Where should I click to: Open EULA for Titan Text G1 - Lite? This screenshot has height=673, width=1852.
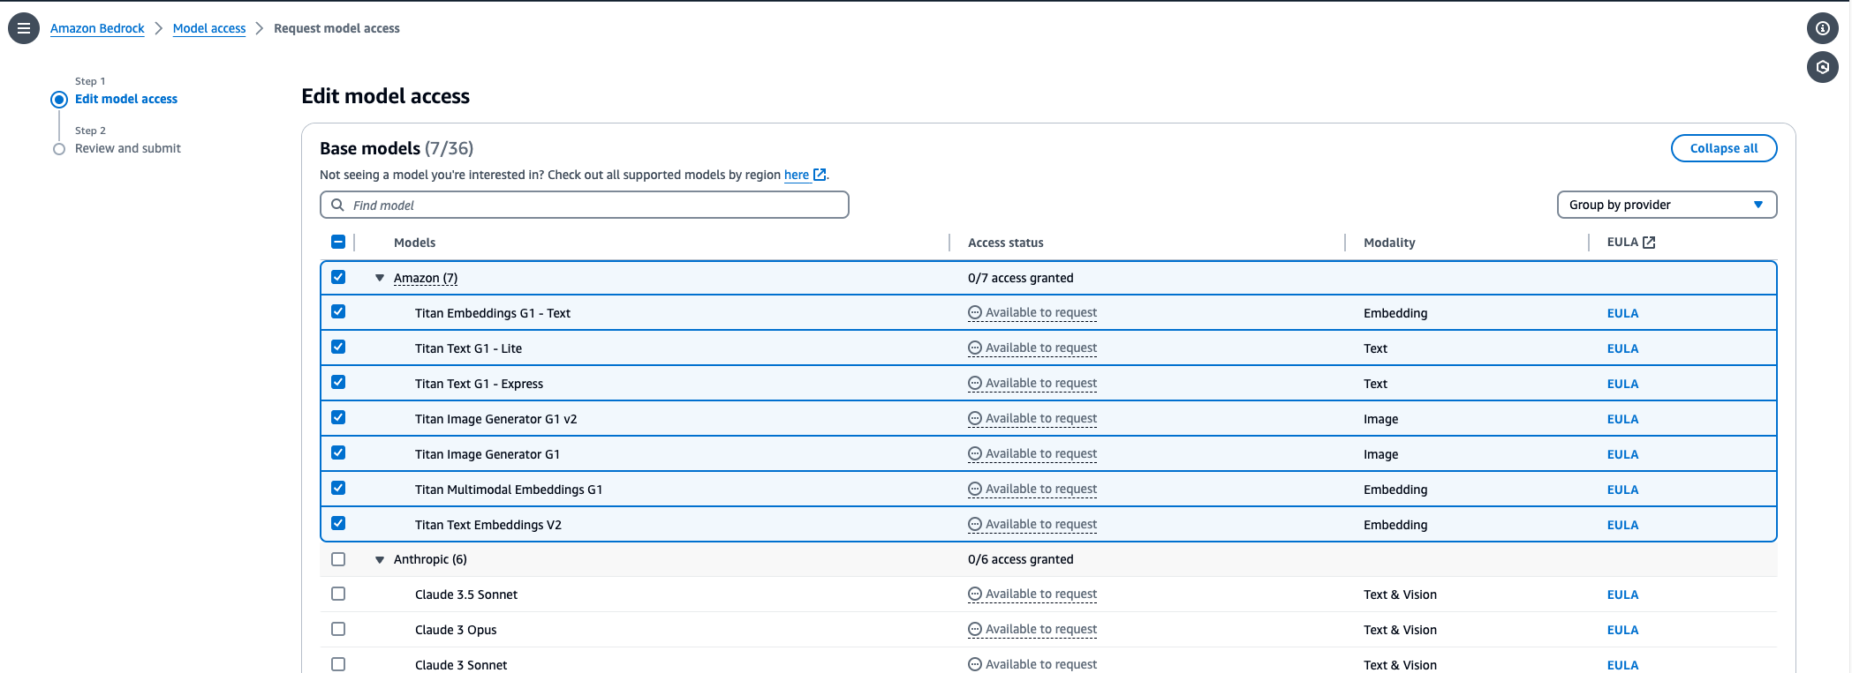tap(1622, 348)
